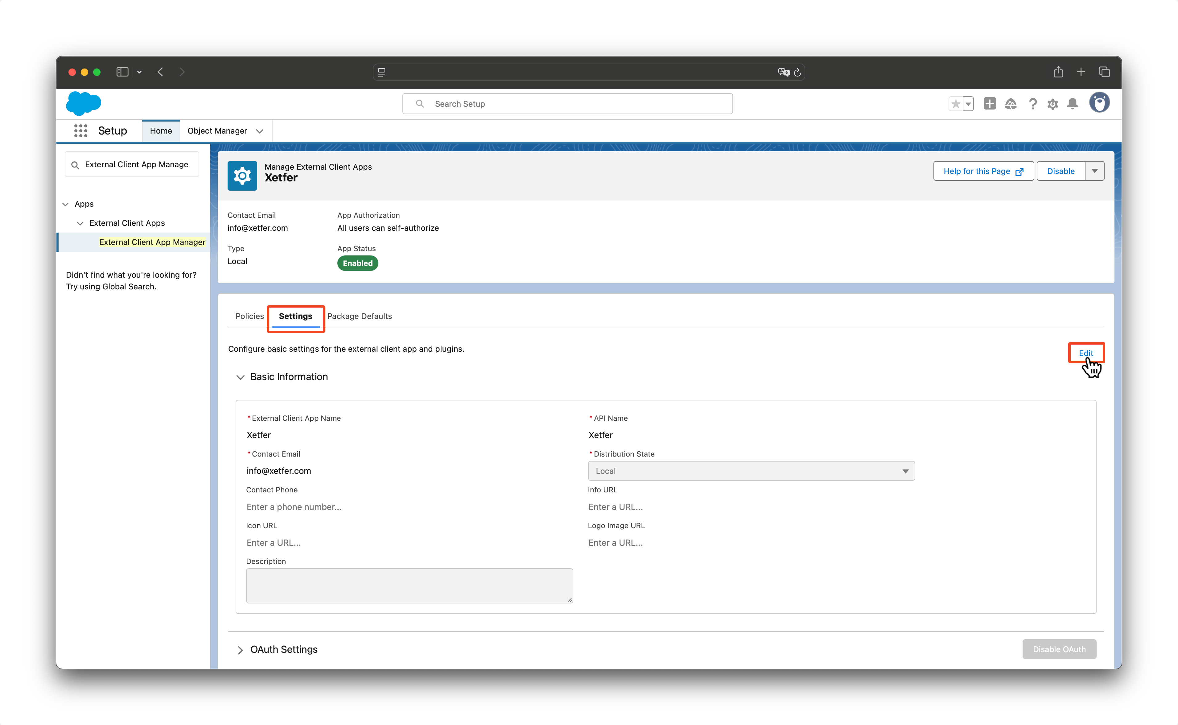Click the Salesforce cloud logo

(x=83, y=104)
